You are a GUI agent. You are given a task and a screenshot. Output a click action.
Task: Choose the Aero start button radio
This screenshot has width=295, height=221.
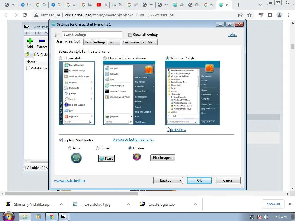[70, 148]
